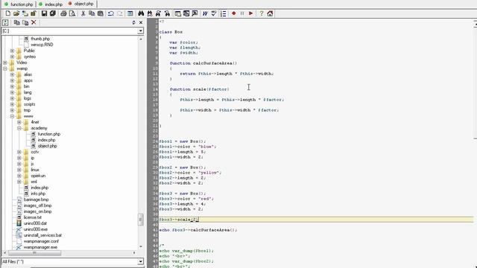Click the Save disk icon
This screenshot has width=477, height=268.
44,13
